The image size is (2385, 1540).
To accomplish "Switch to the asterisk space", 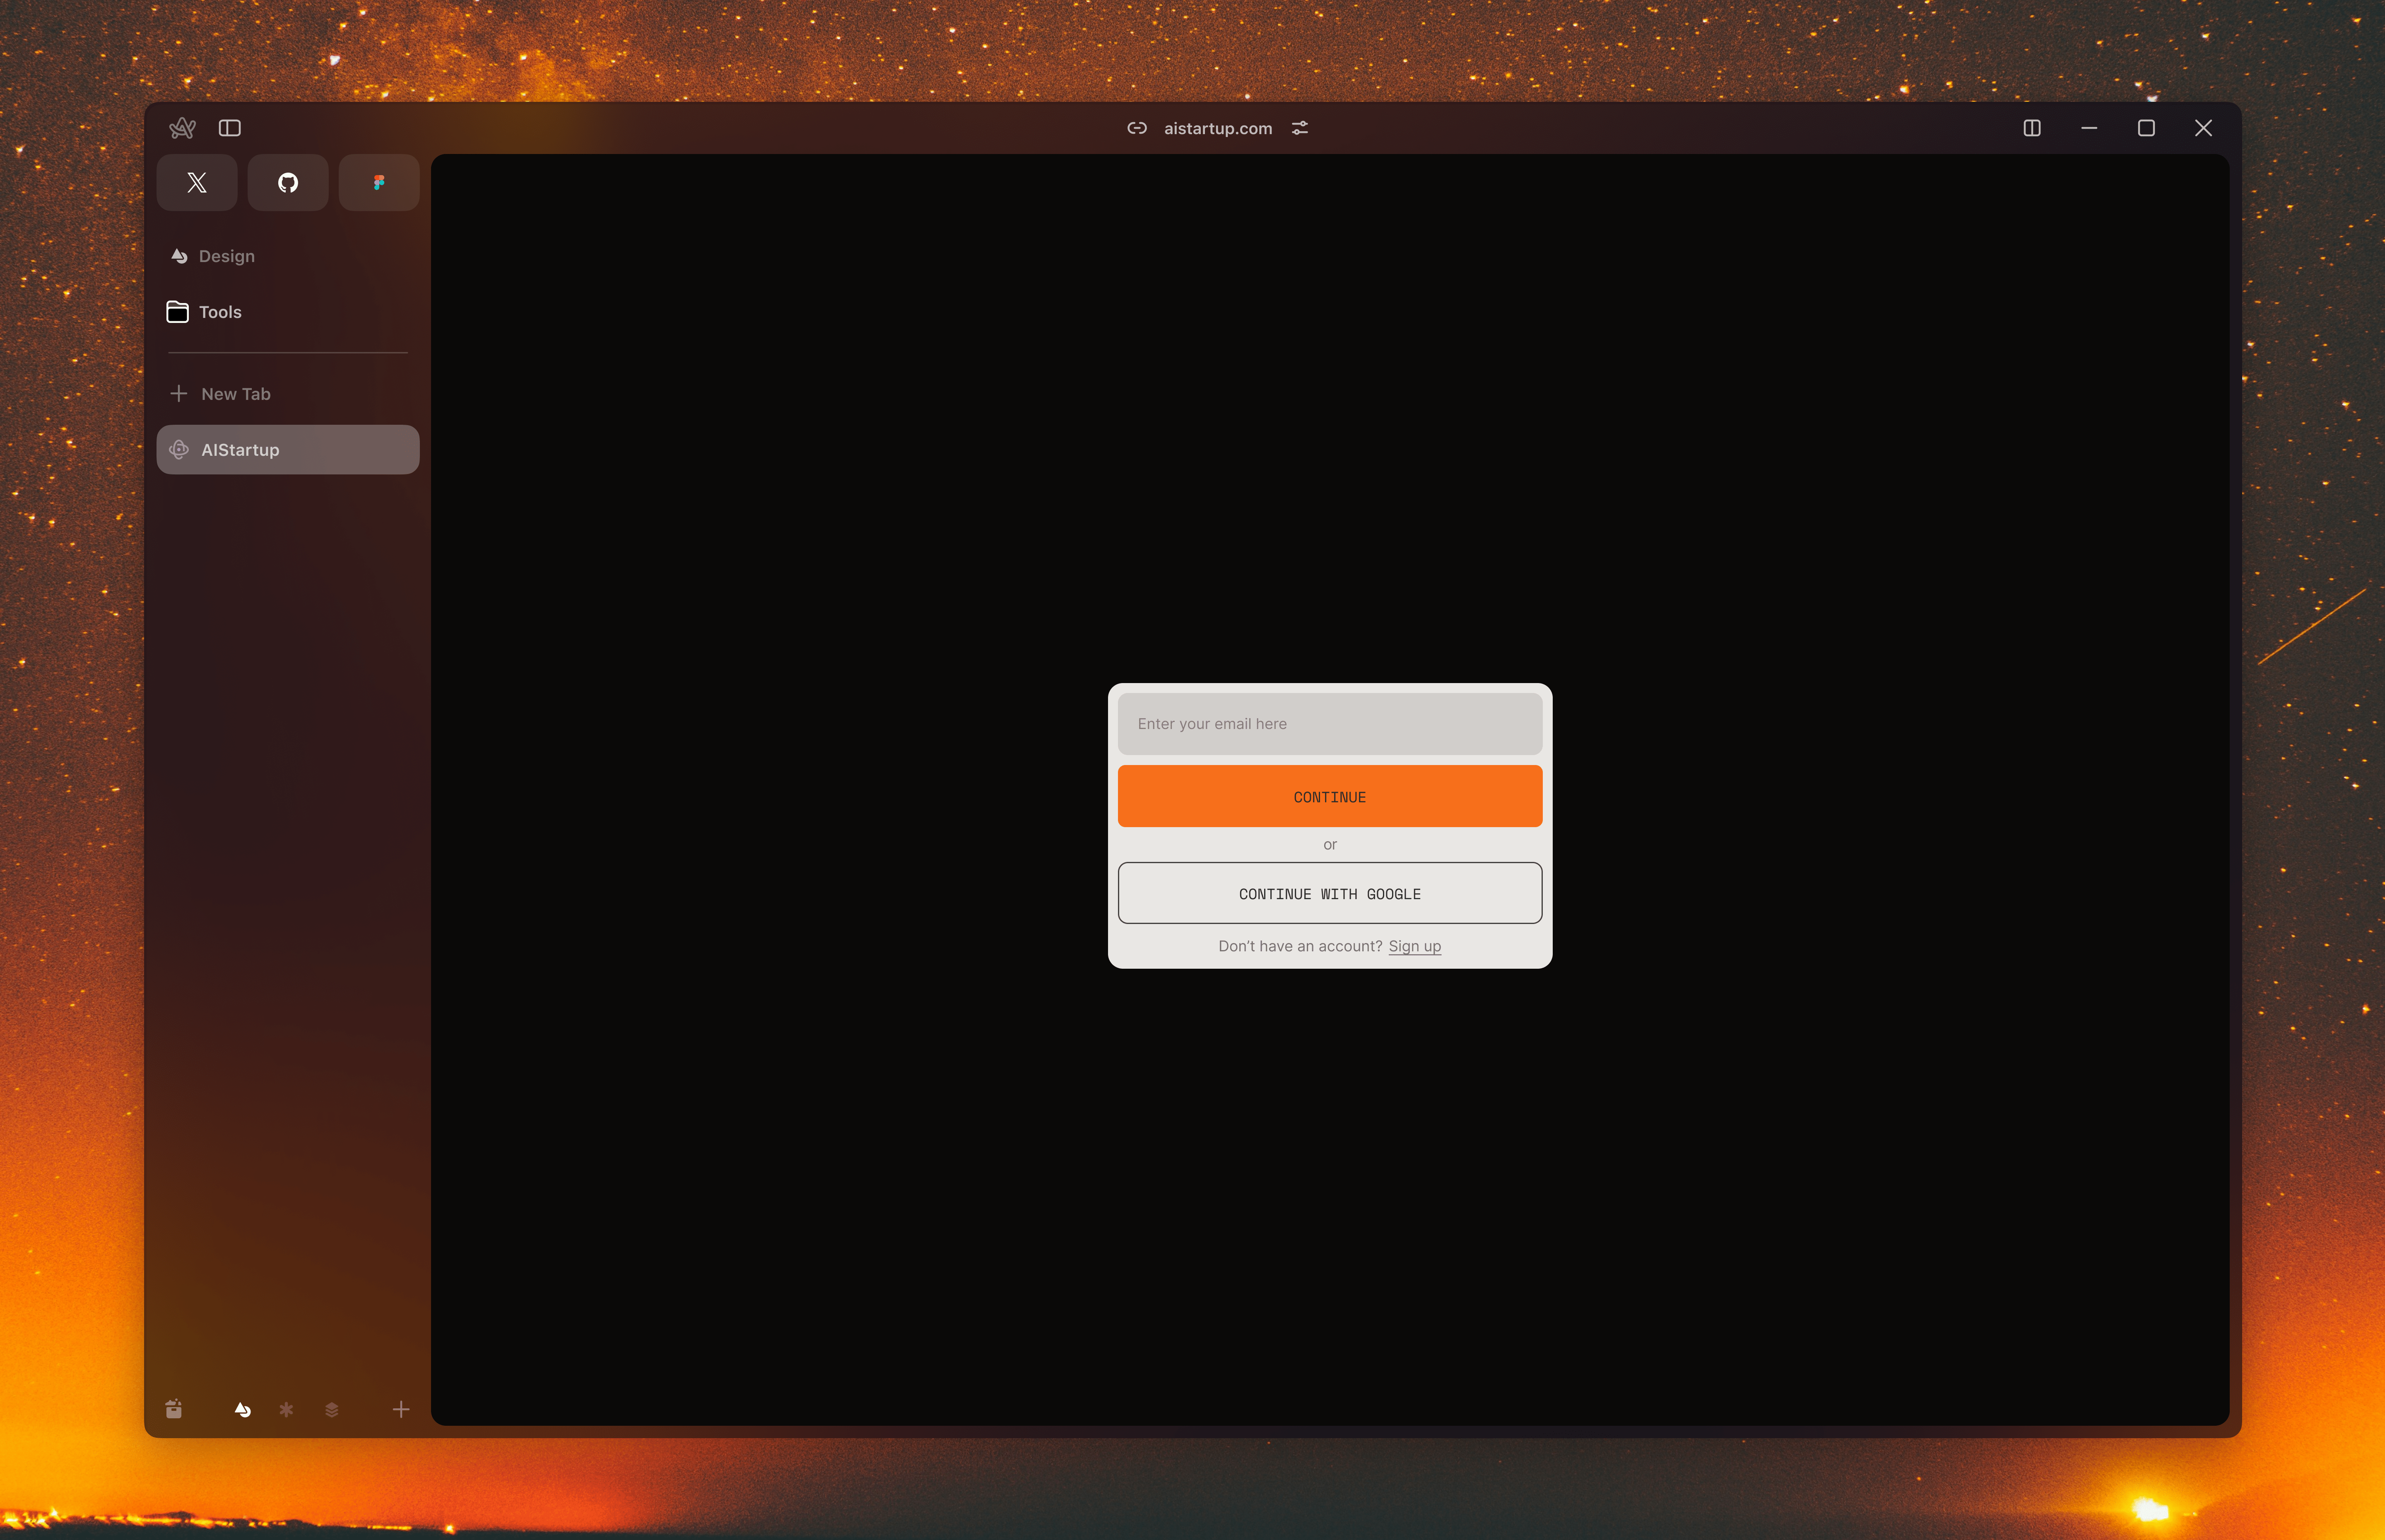I will tap(287, 1409).
